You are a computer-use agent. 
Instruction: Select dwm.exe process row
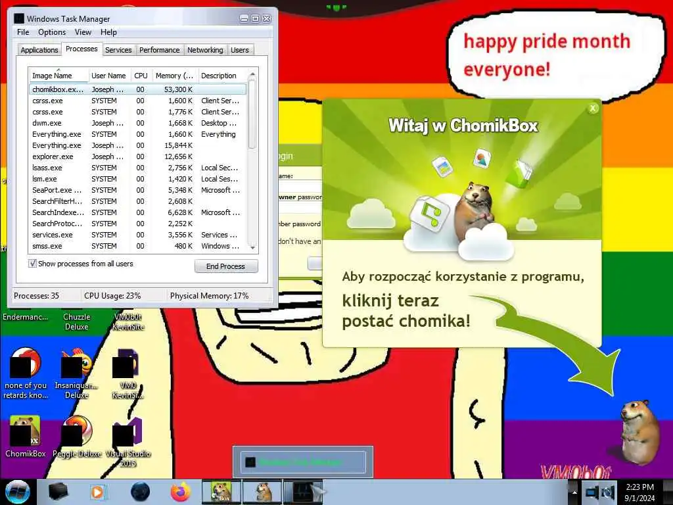[138, 123]
